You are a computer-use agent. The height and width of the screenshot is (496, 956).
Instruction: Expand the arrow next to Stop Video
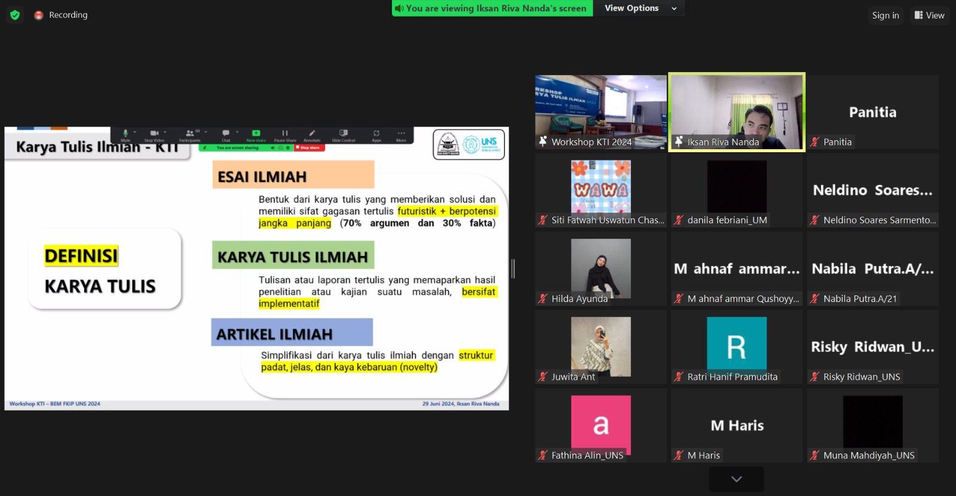165,133
